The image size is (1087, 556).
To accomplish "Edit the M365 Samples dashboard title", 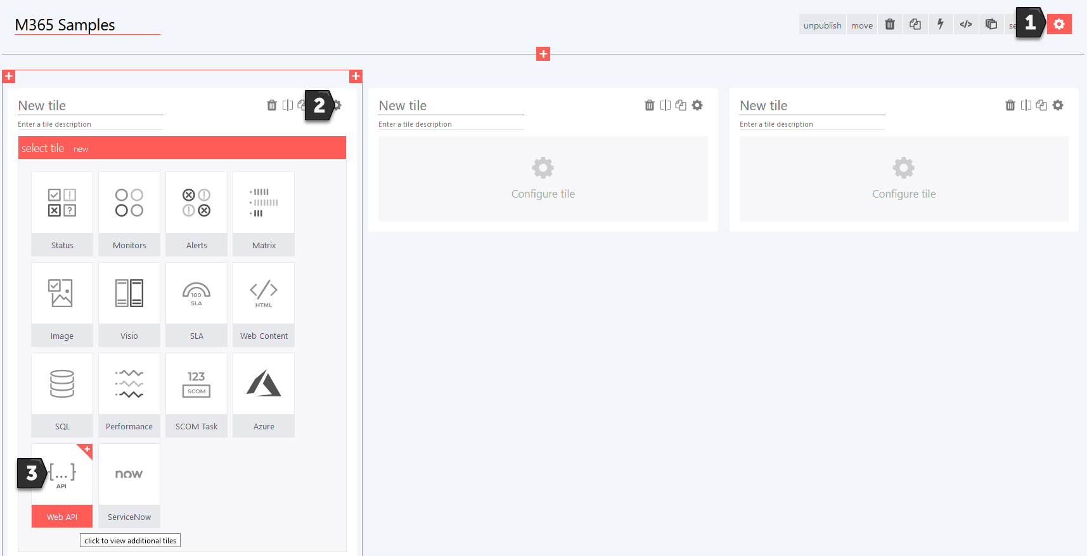I will (87, 25).
